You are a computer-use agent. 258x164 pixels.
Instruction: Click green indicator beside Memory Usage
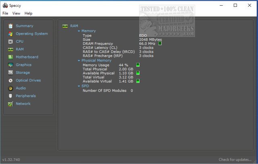[138, 64]
